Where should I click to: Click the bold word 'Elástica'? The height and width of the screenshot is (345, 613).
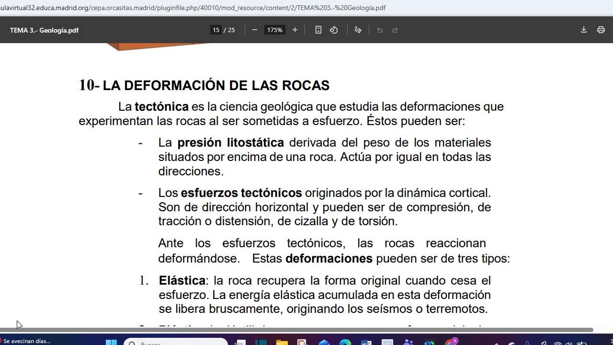point(182,280)
